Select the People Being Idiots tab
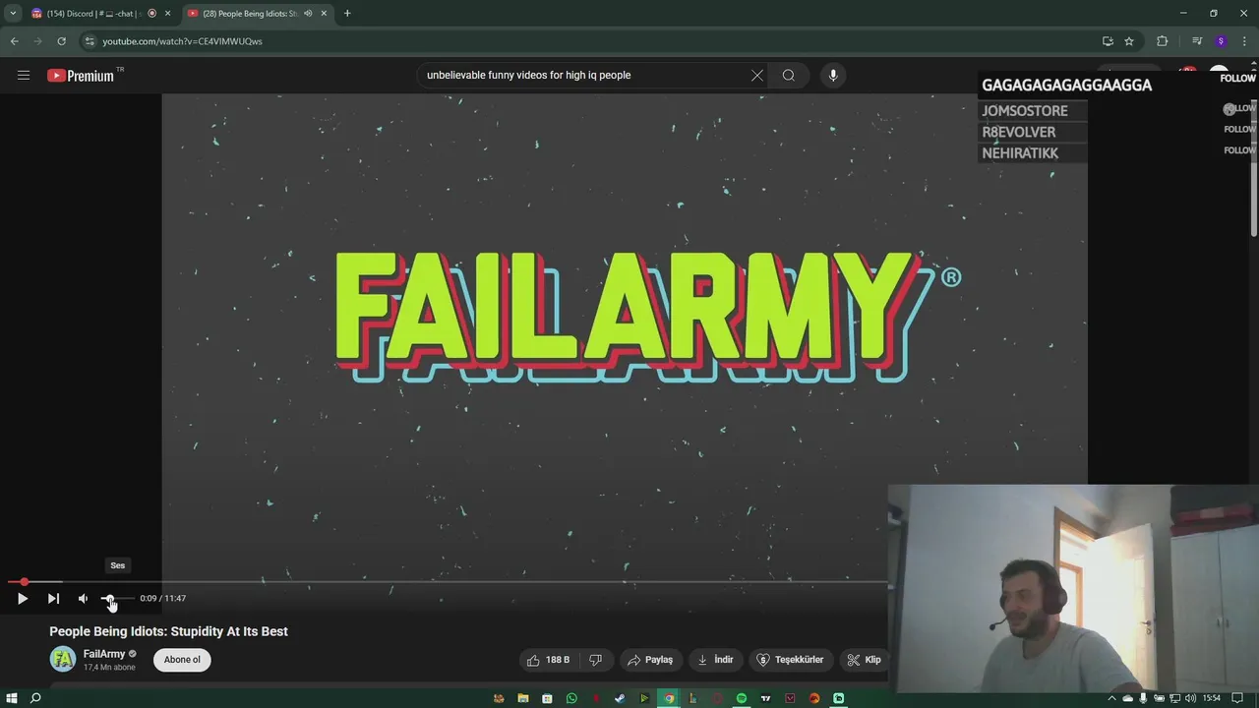1259x708 pixels. 250,14
